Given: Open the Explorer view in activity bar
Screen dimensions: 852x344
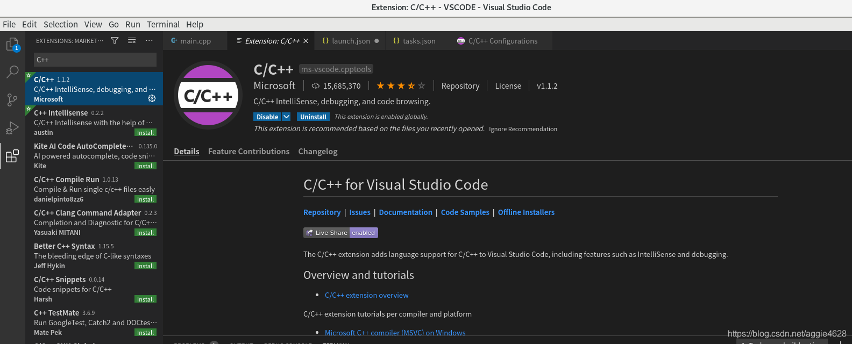Looking at the screenshot, I should point(12,45).
